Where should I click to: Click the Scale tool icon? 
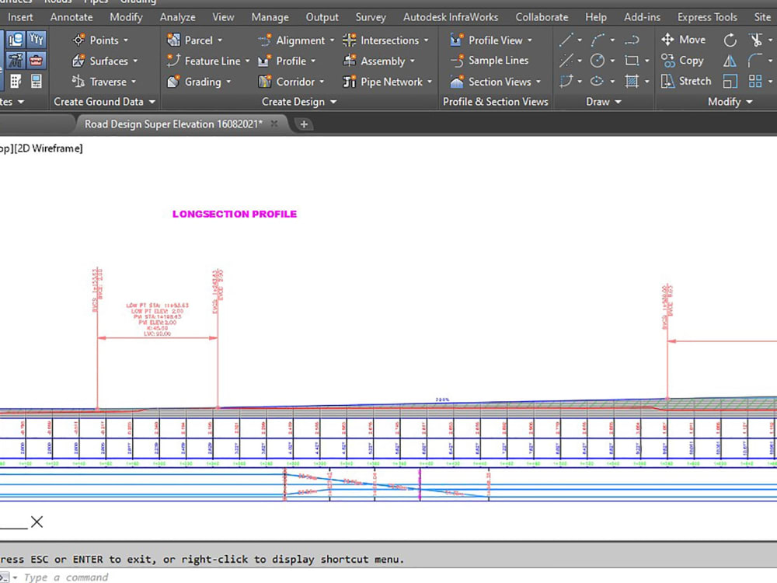[x=730, y=81]
